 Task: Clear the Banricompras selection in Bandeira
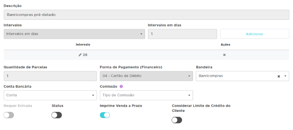279,76
